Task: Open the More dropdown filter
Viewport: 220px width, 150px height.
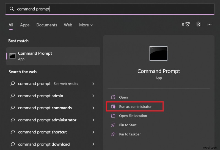Action: point(86,25)
